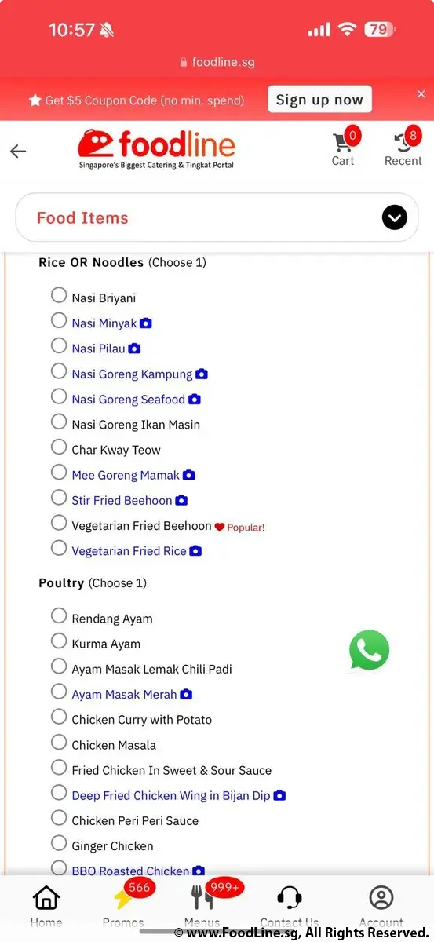View the photo icon beside Nasi Minyak
Screen dimensions: 434x942
[146, 323]
